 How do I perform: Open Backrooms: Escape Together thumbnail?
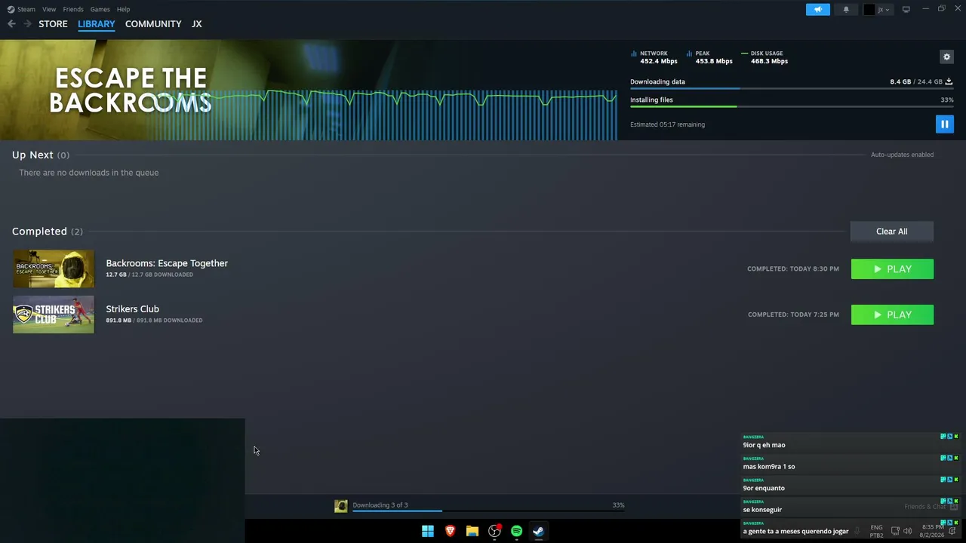(x=54, y=269)
